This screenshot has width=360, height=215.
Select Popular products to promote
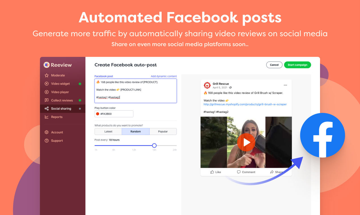[x=163, y=131]
